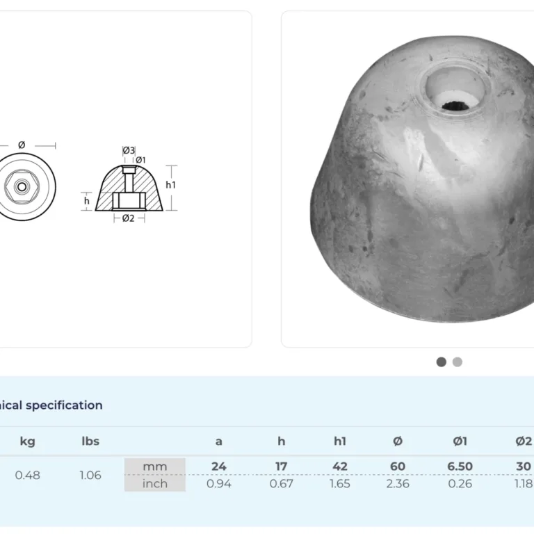Viewport: 534px width, 534px height.
Task: Switch to the second carousel image dot
Action: [457, 362]
